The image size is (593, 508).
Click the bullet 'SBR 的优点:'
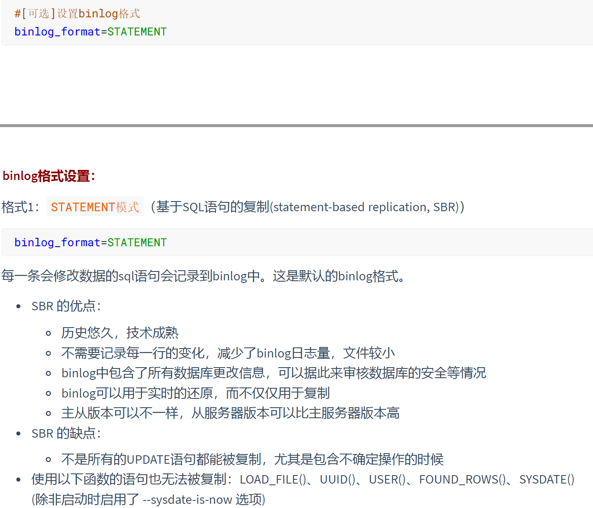point(67,306)
